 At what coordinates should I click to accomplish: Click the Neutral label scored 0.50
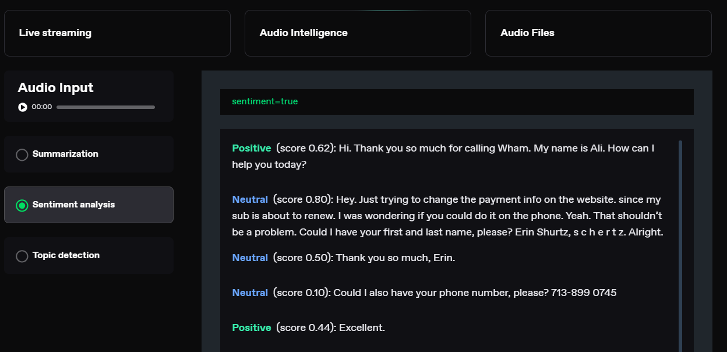pos(250,258)
